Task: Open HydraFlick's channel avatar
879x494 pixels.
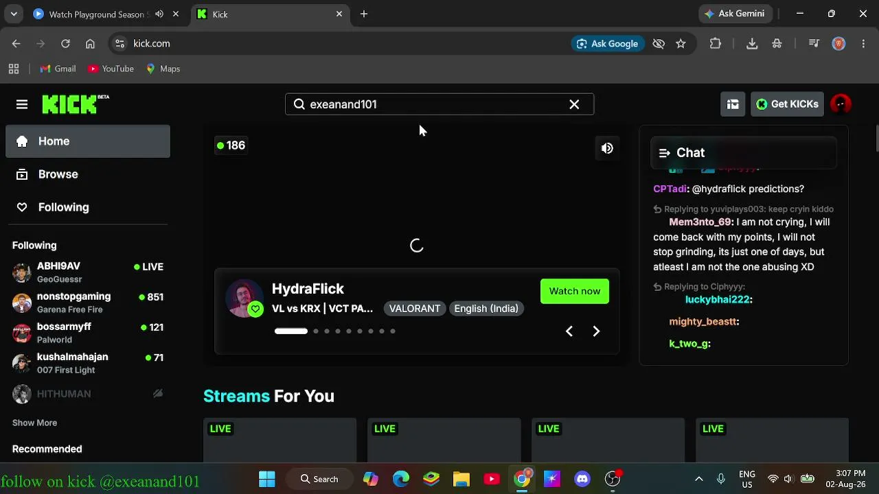Action: coord(244,298)
